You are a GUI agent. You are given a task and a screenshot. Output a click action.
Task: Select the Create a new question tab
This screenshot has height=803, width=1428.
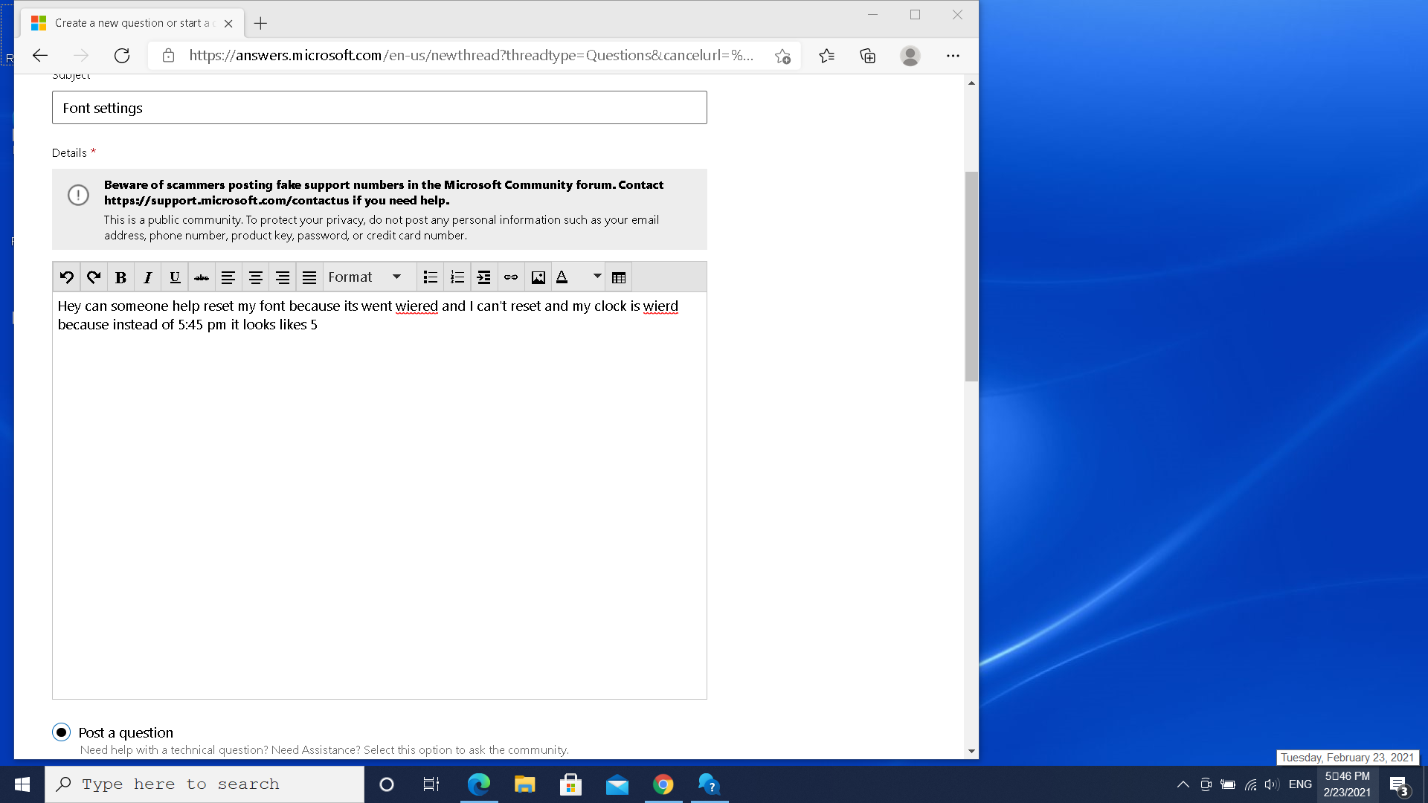tap(132, 23)
